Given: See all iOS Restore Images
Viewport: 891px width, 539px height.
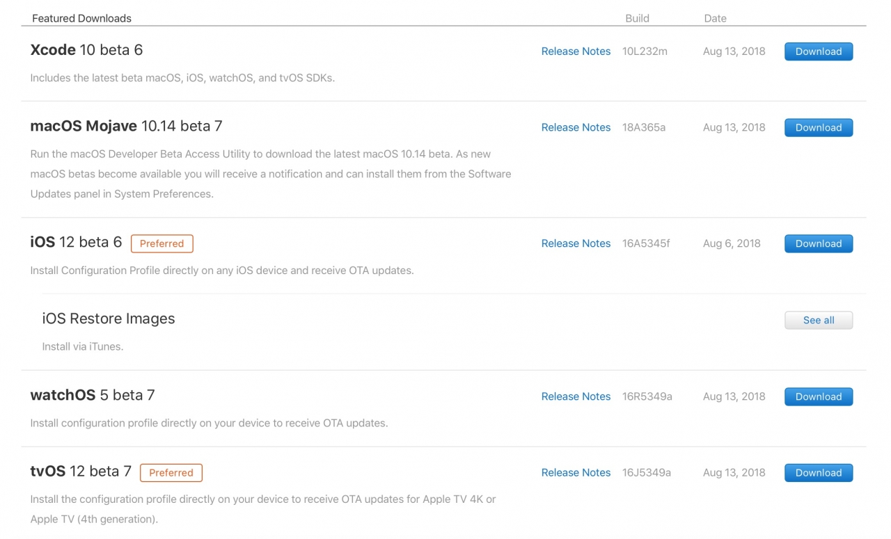Looking at the screenshot, I should (x=818, y=320).
